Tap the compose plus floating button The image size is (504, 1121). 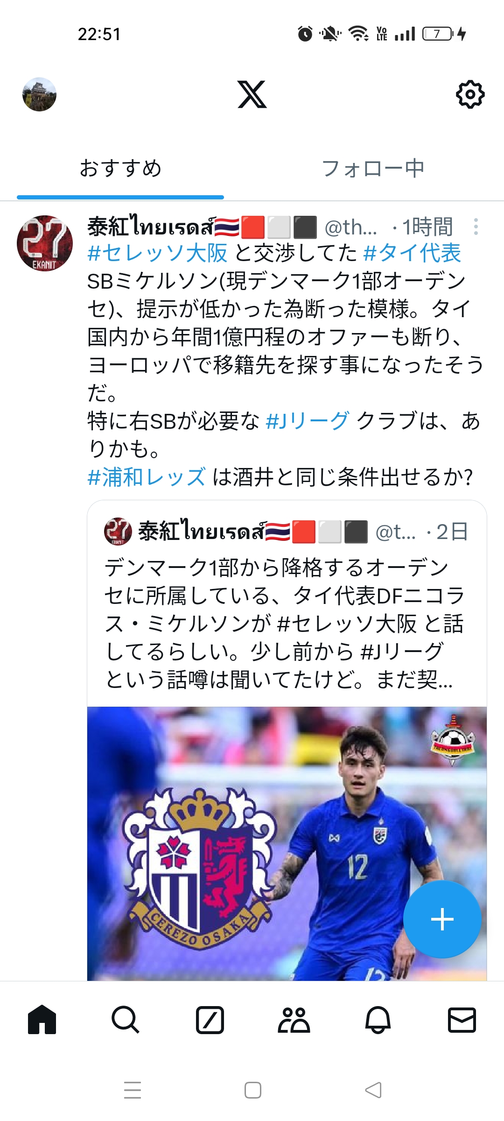[x=442, y=919]
